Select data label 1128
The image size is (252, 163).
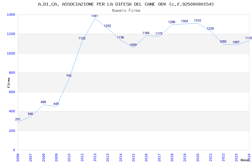[x=82, y=38]
